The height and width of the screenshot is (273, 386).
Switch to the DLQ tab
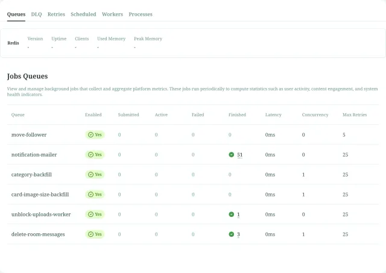(x=36, y=14)
